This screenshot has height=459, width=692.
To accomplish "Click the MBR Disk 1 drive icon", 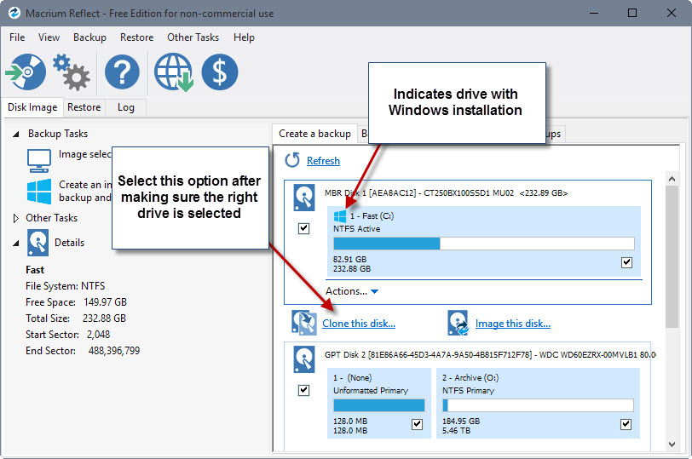I will (x=304, y=198).
